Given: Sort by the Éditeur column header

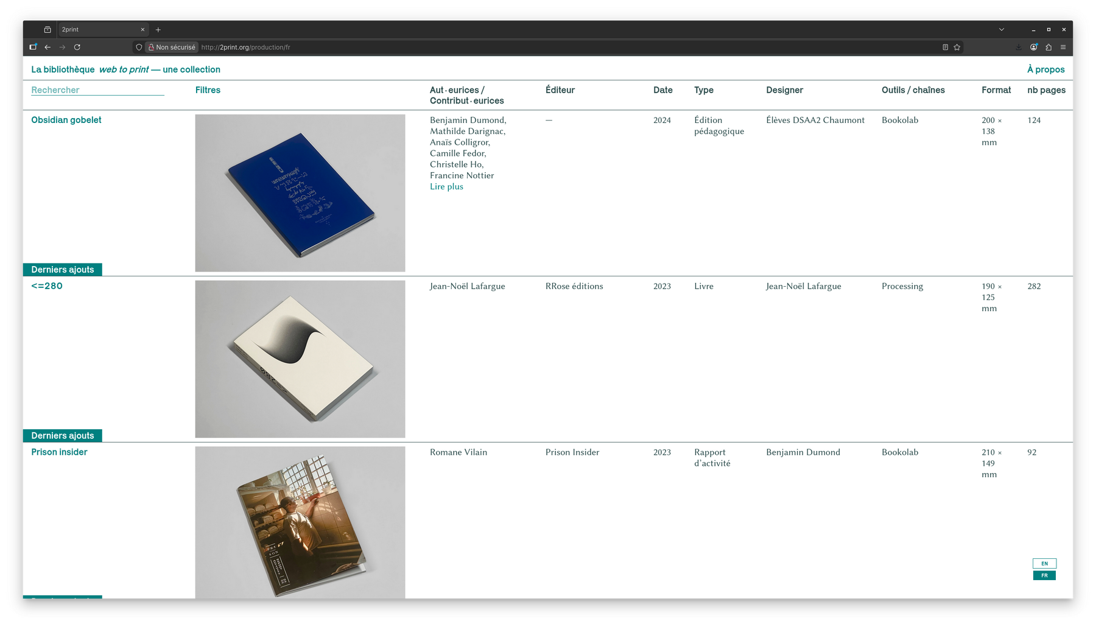Looking at the screenshot, I should (x=560, y=90).
